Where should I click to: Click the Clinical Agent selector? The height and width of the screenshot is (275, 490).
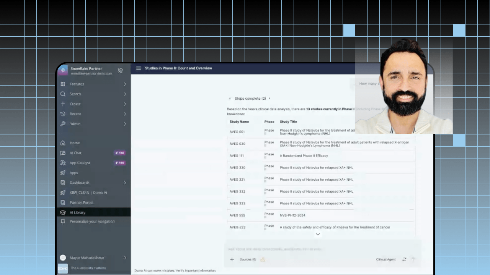pos(386,259)
